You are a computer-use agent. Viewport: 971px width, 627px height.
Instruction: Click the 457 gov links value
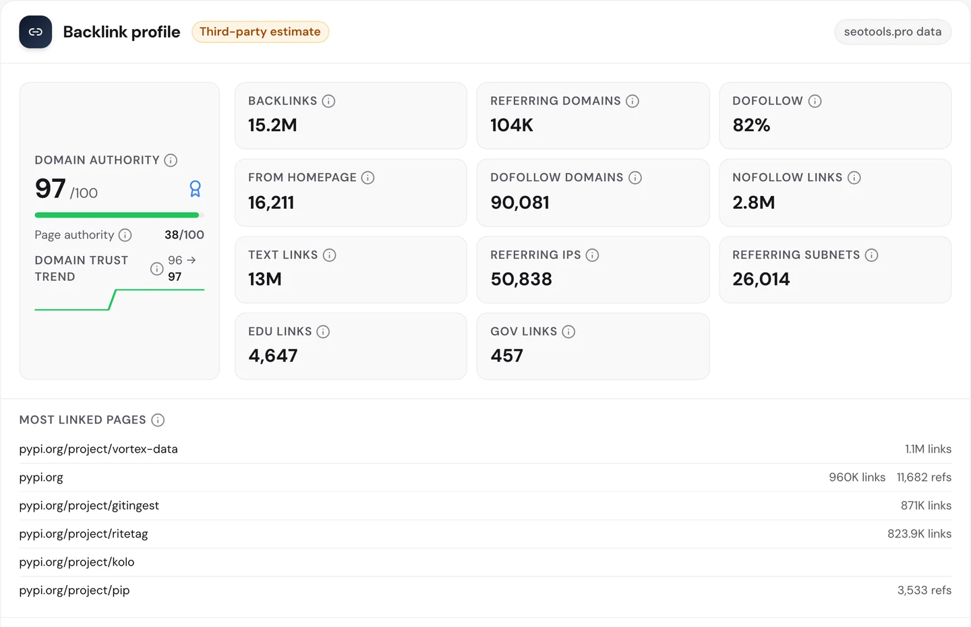507,356
